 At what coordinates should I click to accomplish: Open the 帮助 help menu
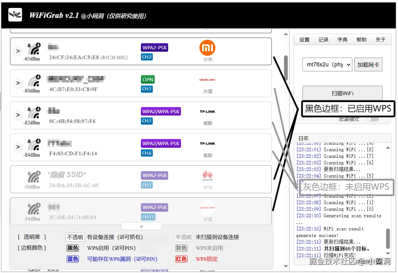(x=361, y=40)
